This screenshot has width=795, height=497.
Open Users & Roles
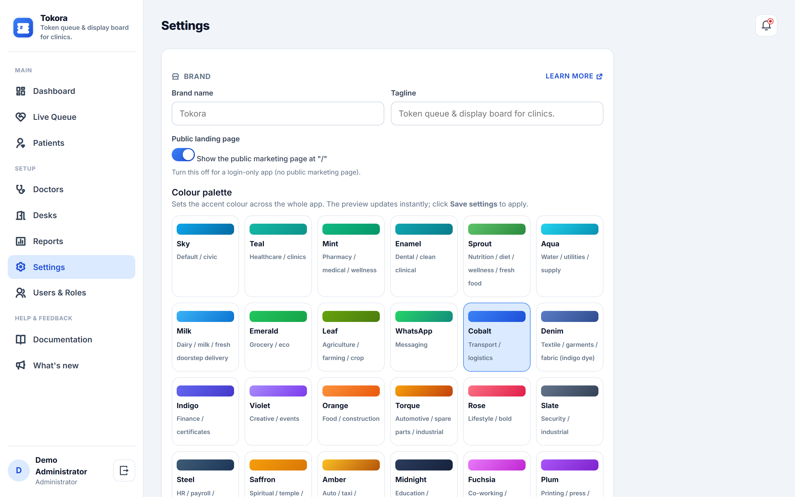click(71, 293)
